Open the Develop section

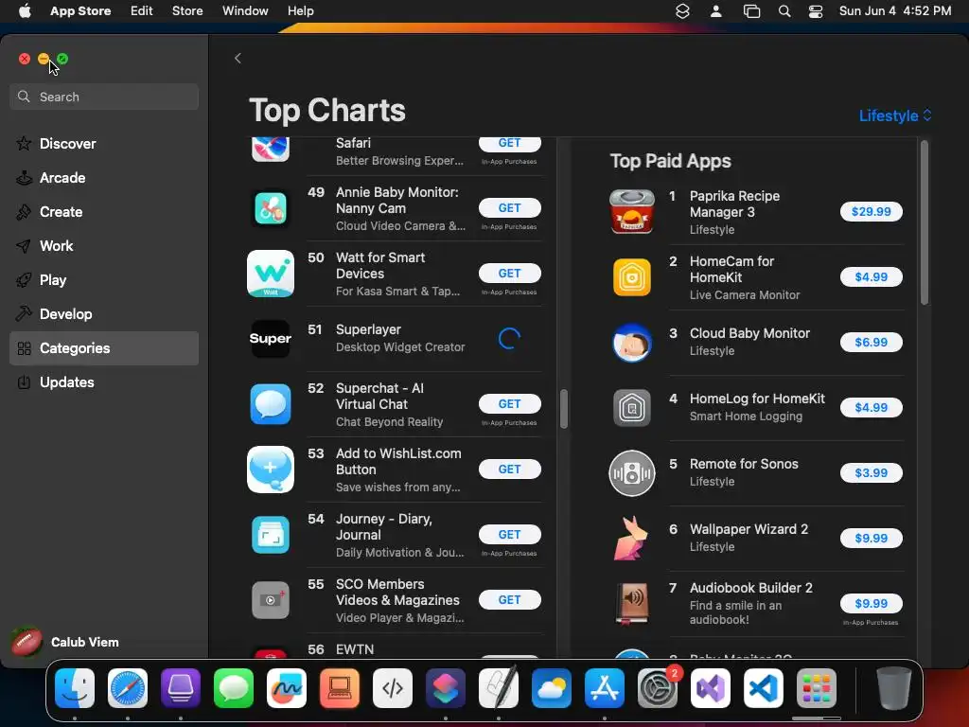pyautogui.click(x=104, y=313)
